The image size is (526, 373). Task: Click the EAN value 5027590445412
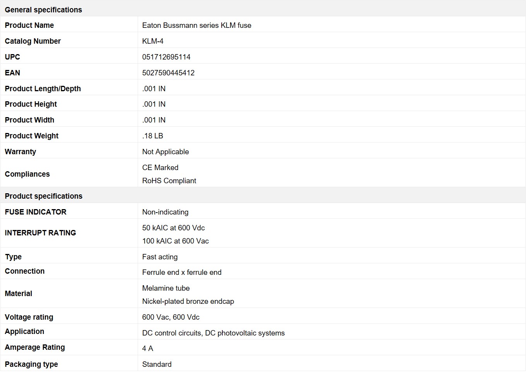point(168,73)
